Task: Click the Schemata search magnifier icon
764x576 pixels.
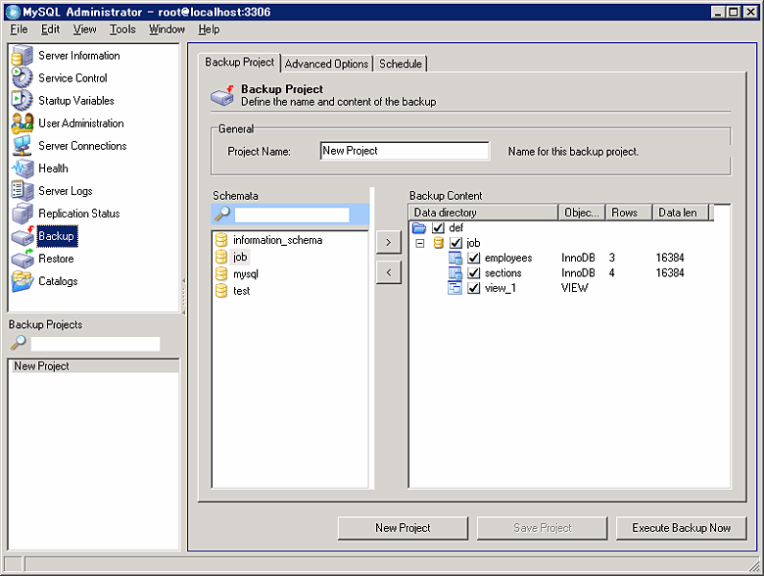Action: coord(222,214)
